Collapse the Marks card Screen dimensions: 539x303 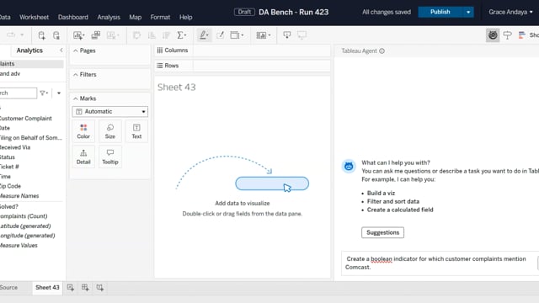pos(75,98)
